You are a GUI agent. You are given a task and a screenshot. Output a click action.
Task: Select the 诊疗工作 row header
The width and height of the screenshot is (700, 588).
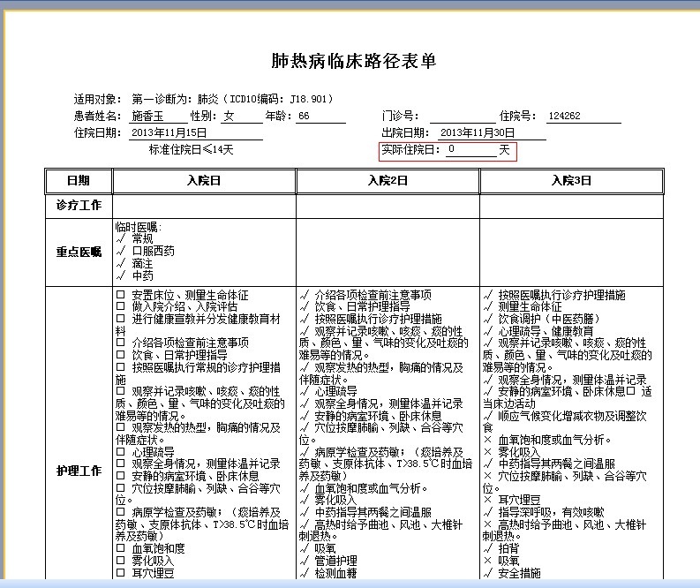click(79, 206)
